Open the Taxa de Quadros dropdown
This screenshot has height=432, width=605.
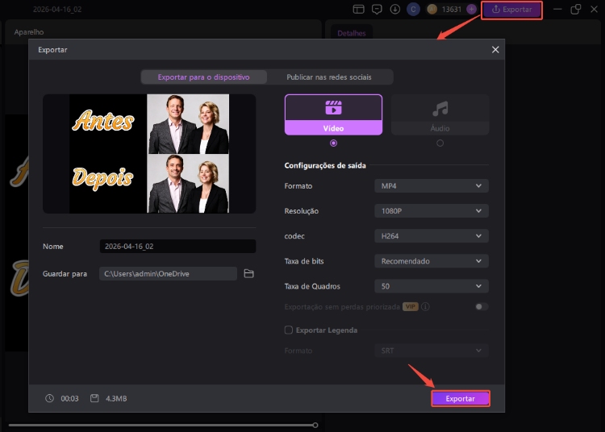pos(431,286)
